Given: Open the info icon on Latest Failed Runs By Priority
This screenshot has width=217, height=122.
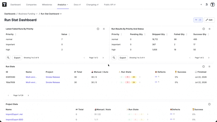Looking at the screenshot, I should (x=98, y=29).
